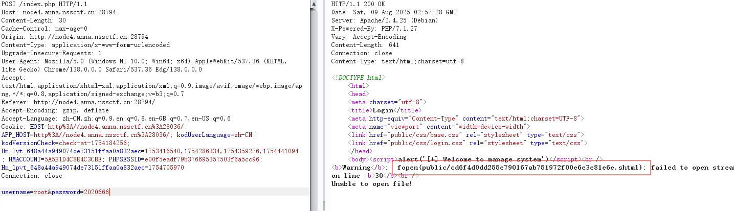The height and width of the screenshot is (211, 734).
Task: Click 'Connection: close' in the response pane
Action: pyautogui.click(x=362, y=53)
